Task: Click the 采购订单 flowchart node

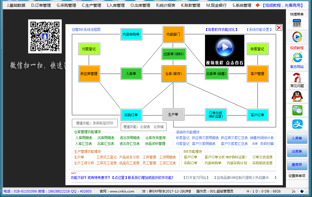Action: (131, 115)
